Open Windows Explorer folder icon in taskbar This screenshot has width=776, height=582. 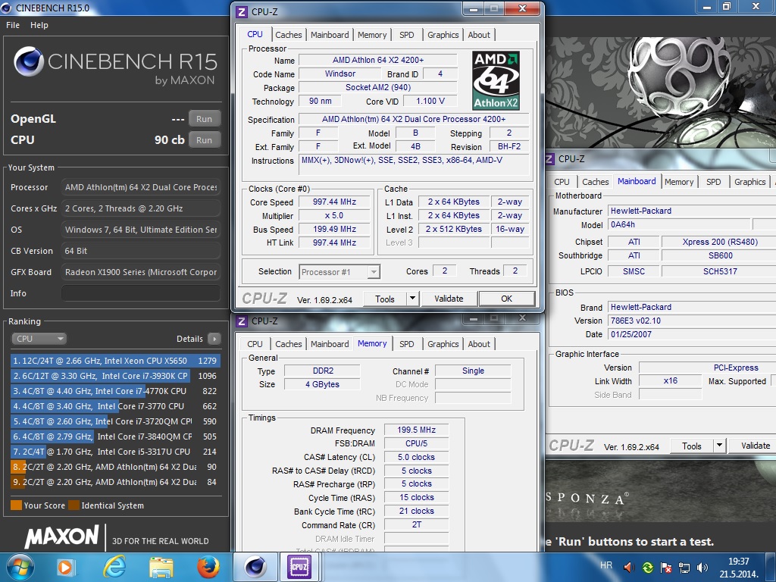point(161,567)
